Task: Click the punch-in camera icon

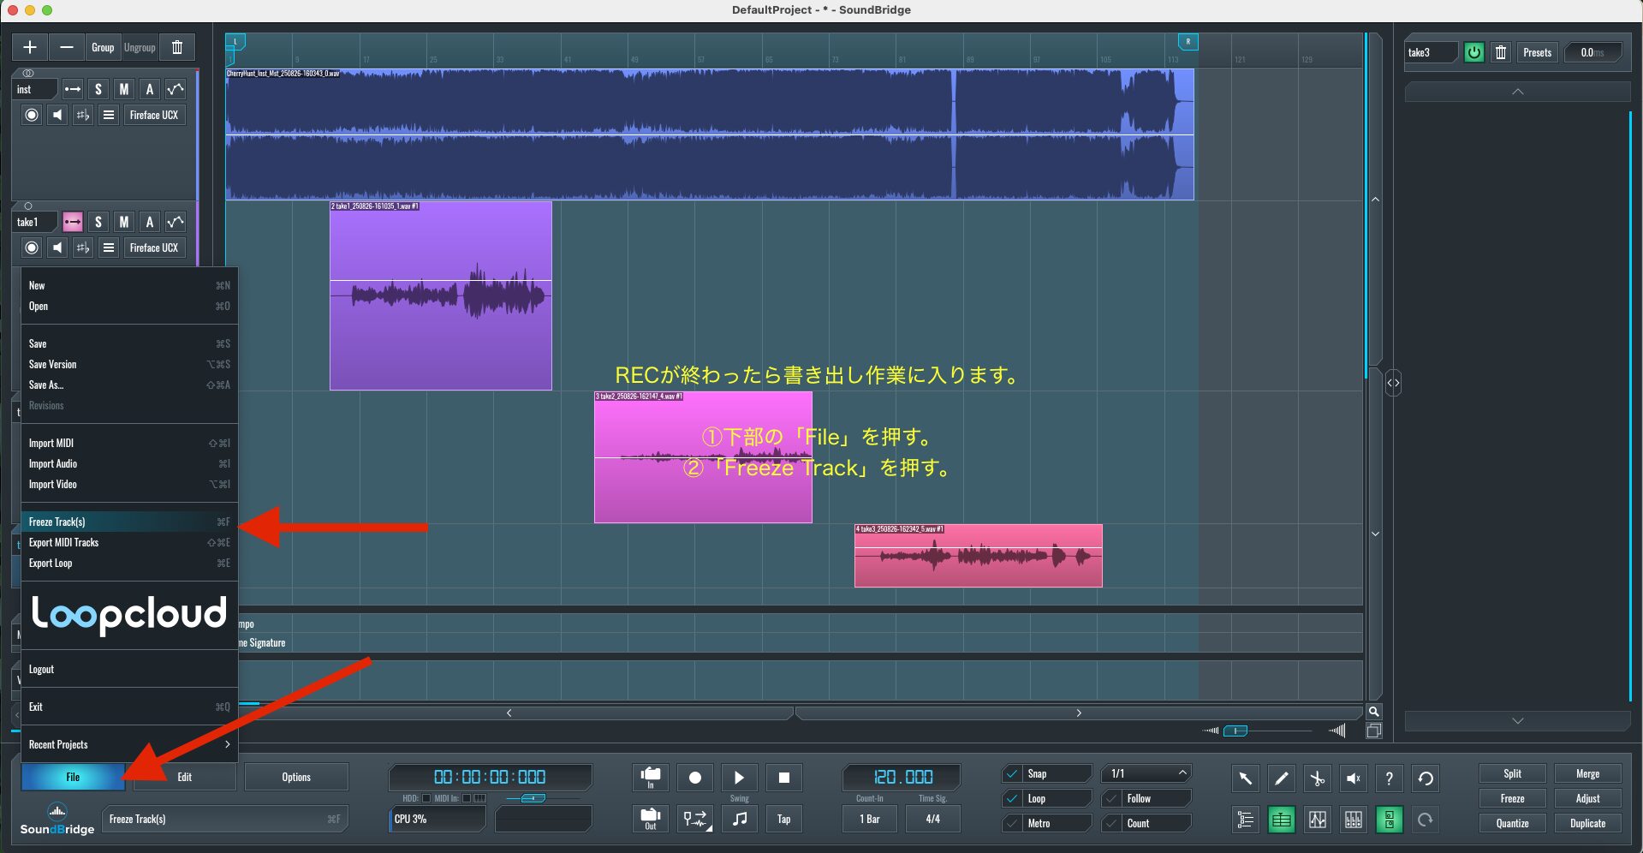Action: [x=651, y=777]
